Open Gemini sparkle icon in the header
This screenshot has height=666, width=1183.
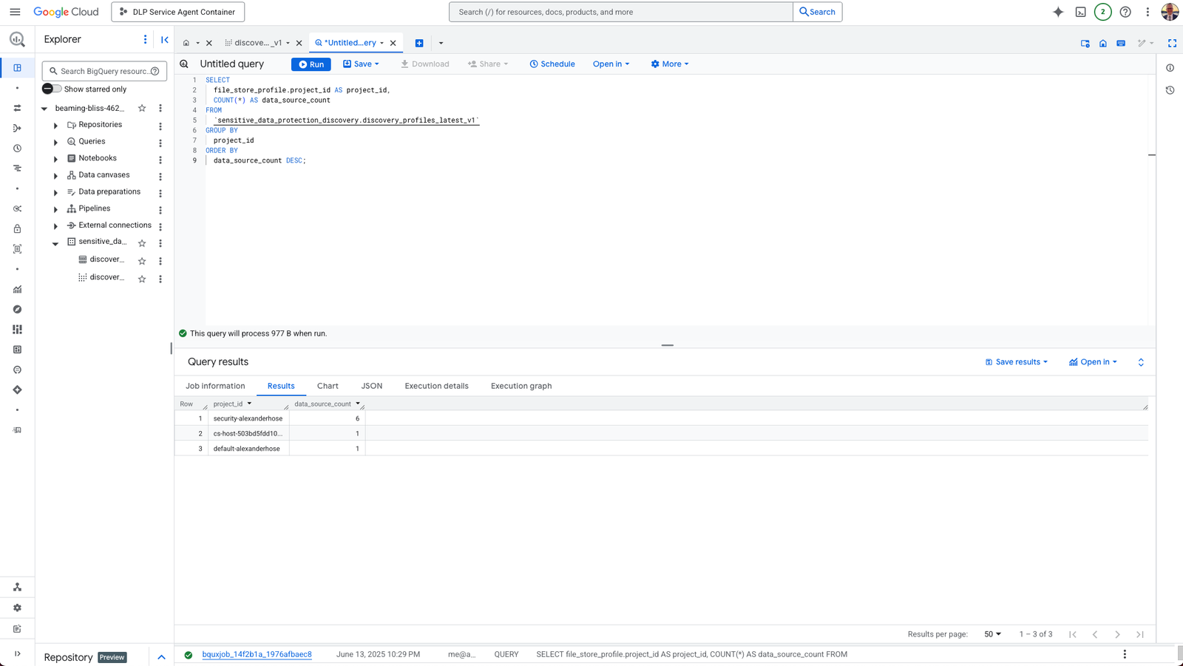1058,12
